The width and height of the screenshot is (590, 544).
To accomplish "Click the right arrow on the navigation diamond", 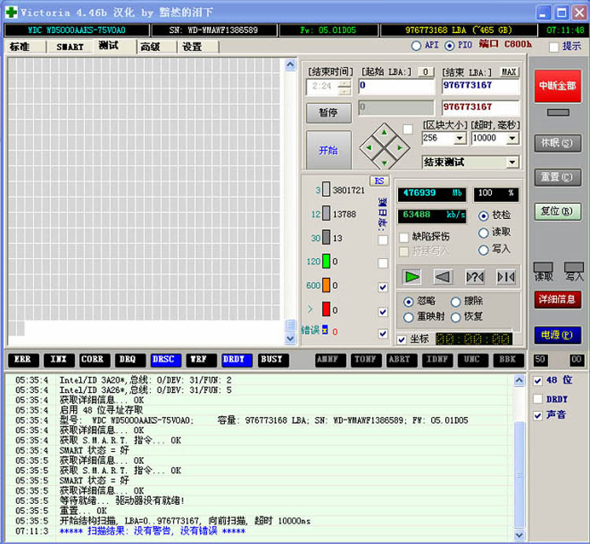I will tap(400, 147).
